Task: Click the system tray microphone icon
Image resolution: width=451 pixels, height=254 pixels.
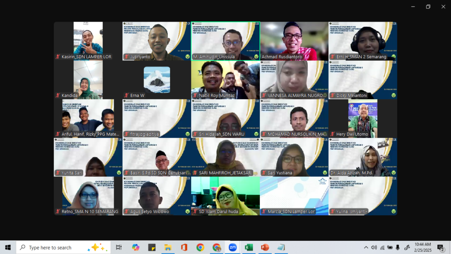Action: (398, 247)
